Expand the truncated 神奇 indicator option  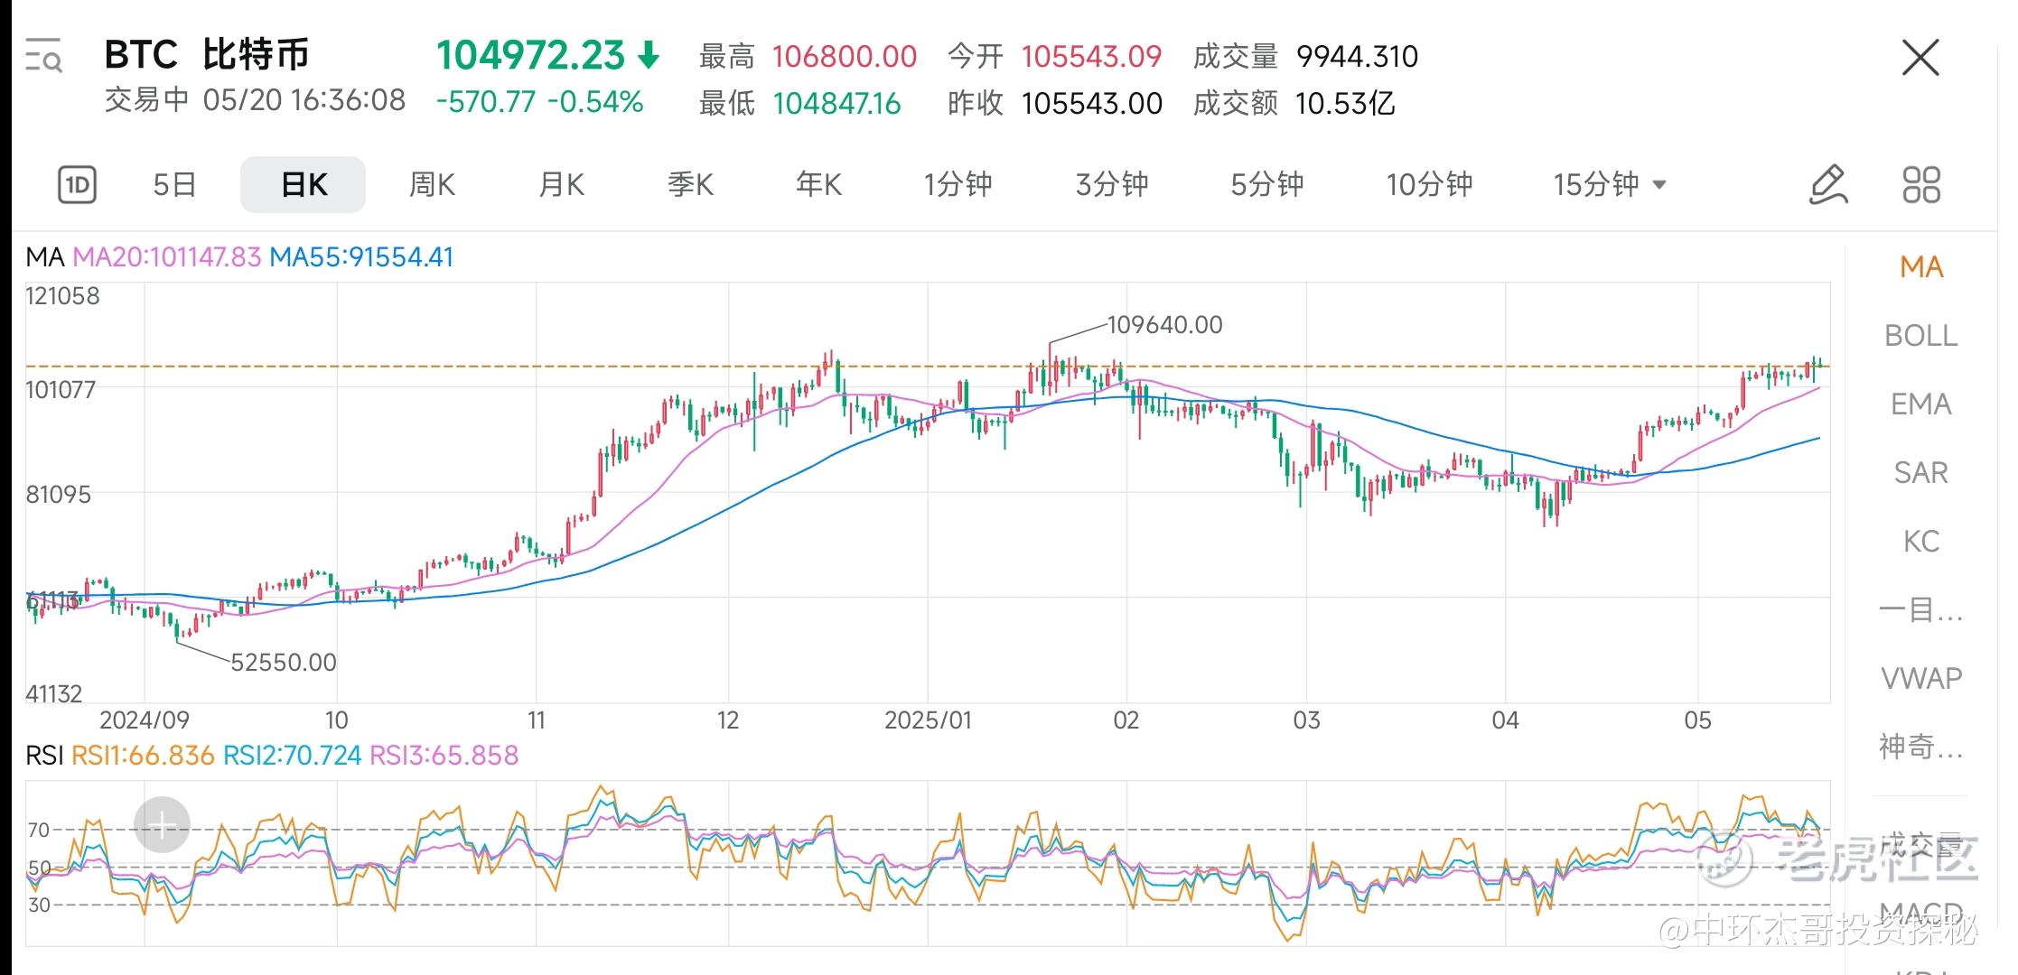click(1920, 747)
